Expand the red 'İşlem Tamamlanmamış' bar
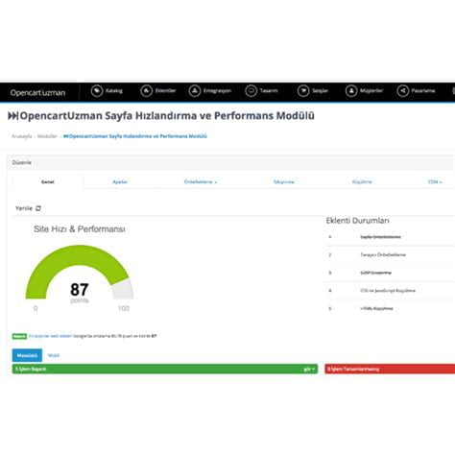The width and height of the screenshot is (455, 455). tap(390, 369)
